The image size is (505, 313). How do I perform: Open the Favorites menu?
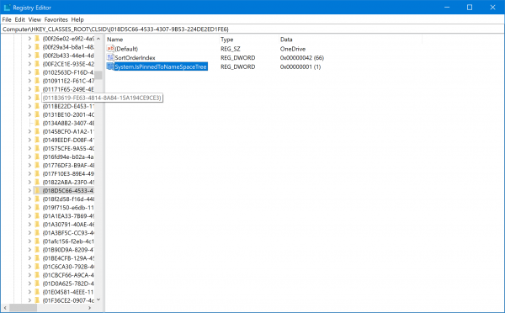tap(56, 19)
